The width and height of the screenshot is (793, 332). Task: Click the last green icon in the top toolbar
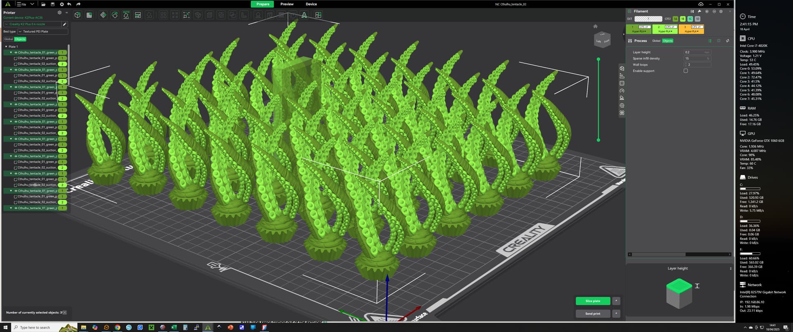pos(318,15)
